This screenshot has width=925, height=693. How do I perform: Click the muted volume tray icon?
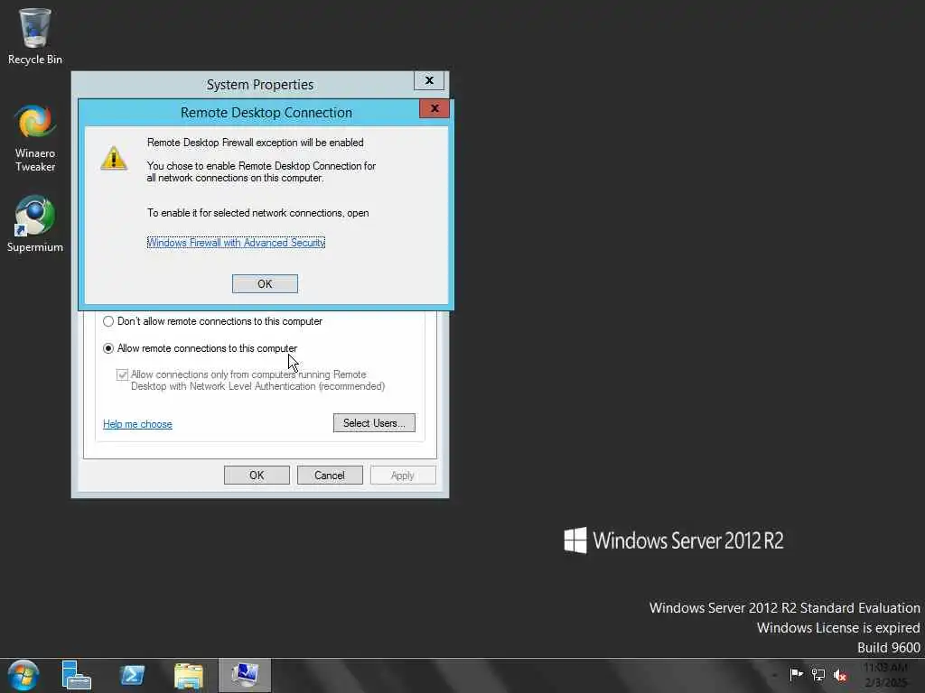(x=840, y=675)
